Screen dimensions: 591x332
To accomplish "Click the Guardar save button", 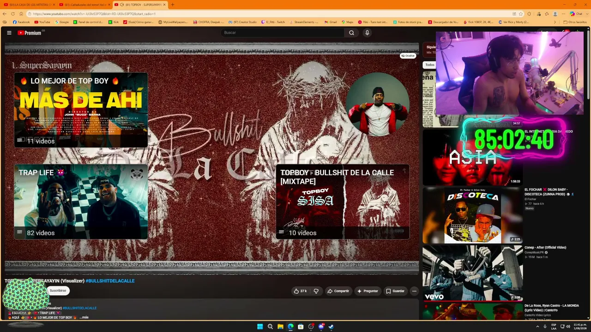I will (395, 291).
